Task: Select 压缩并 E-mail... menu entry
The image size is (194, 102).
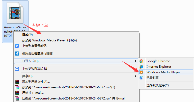Action: pyautogui.click(x=33, y=93)
